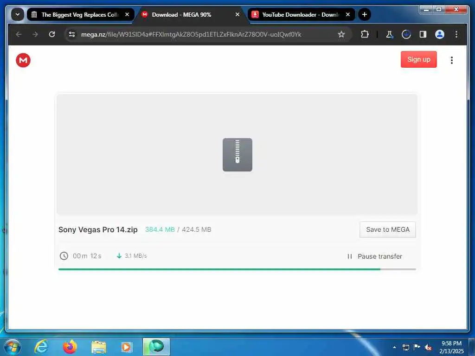Close the Download - MEGA tab
The image size is (475, 356).
pos(237,14)
